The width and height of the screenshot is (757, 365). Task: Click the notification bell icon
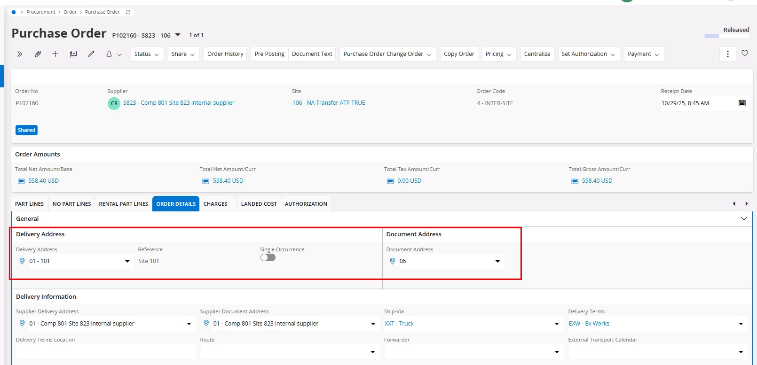(x=109, y=54)
